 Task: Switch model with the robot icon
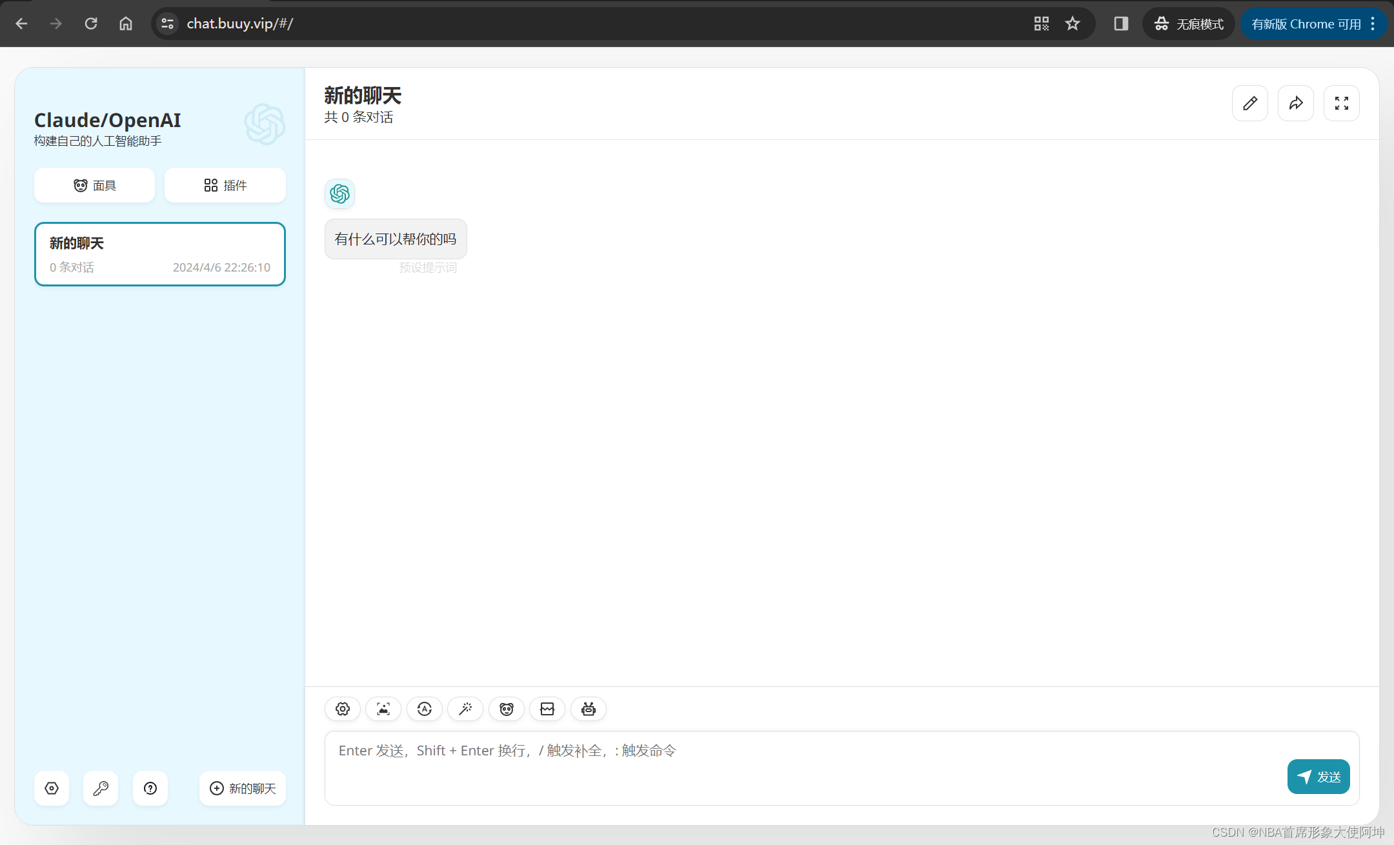[589, 709]
